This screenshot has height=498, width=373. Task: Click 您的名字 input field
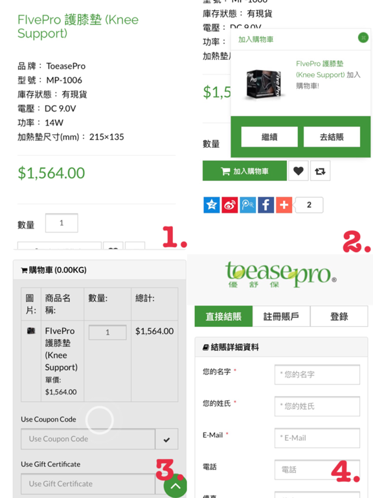click(317, 374)
